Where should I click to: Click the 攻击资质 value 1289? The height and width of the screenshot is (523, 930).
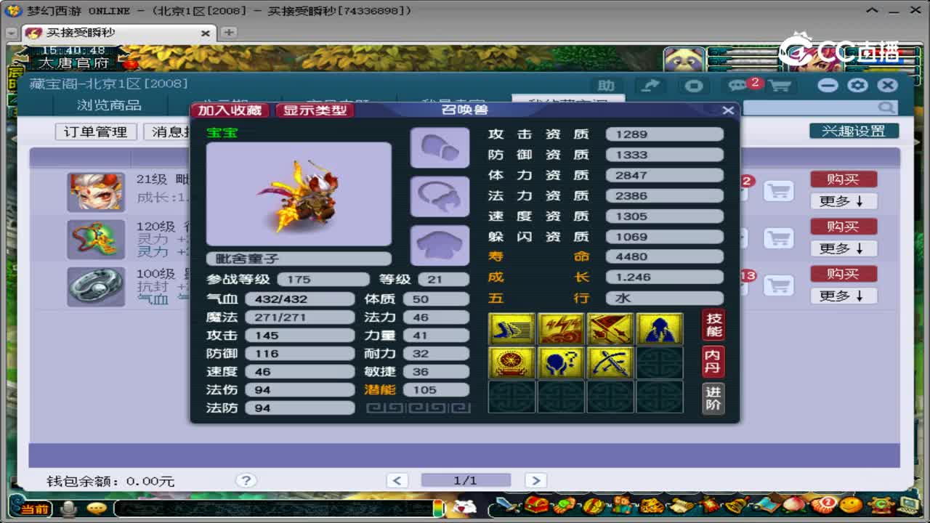[x=664, y=134]
